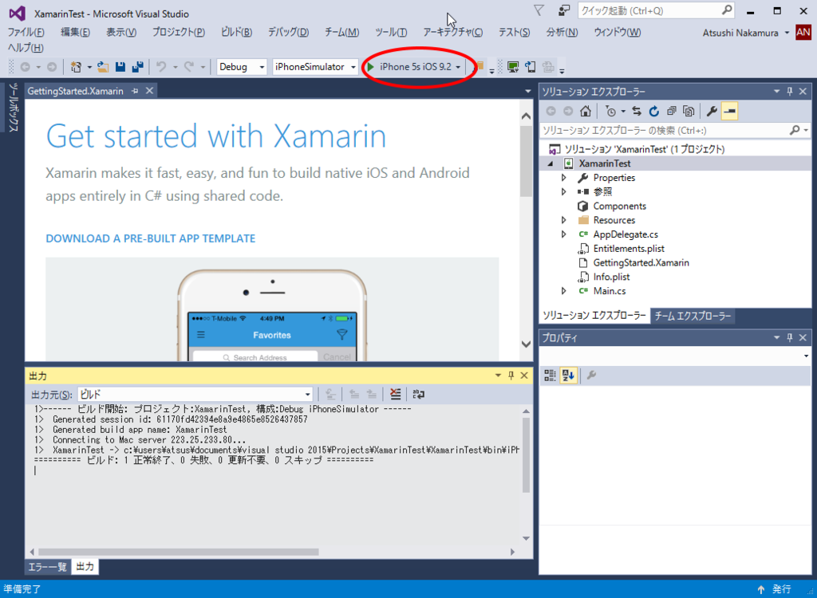
Task: Open the ファイル(F) menu
Action: pyautogui.click(x=26, y=33)
